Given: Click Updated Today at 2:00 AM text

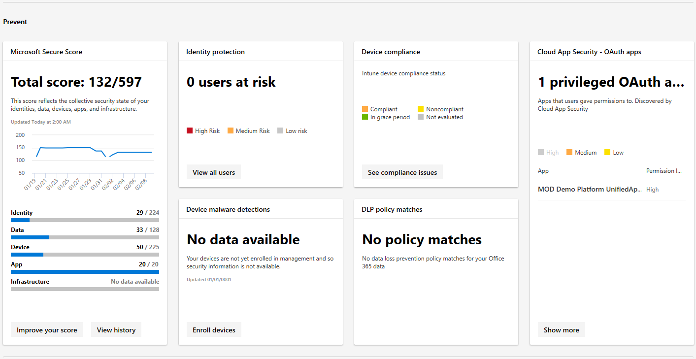Looking at the screenshot, I should tap(41, 122).
